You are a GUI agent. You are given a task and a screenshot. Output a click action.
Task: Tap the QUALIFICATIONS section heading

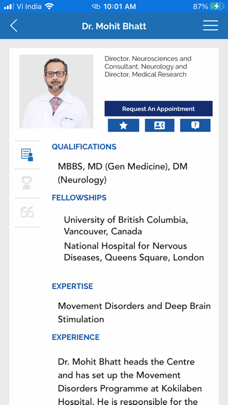[x=84, y=147]
